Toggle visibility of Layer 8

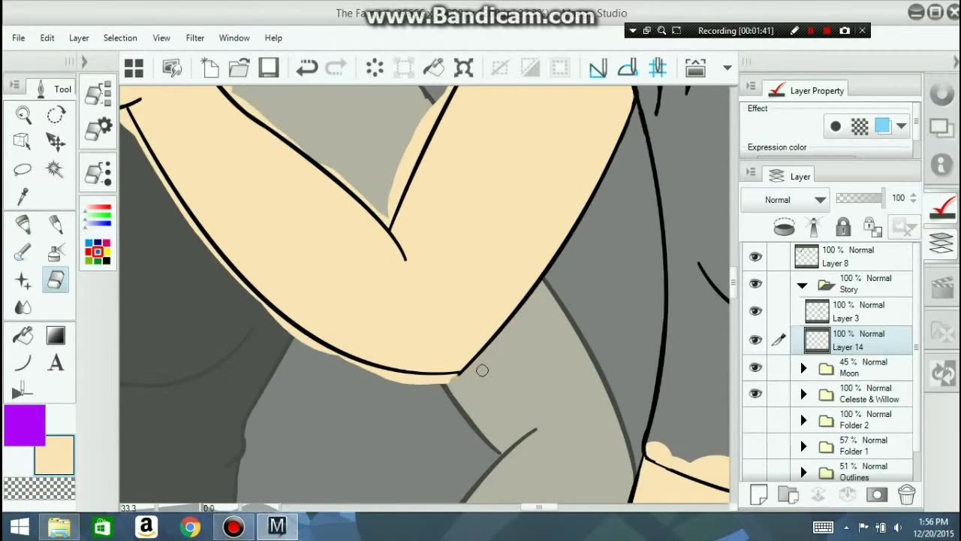[x=755, y=257]
